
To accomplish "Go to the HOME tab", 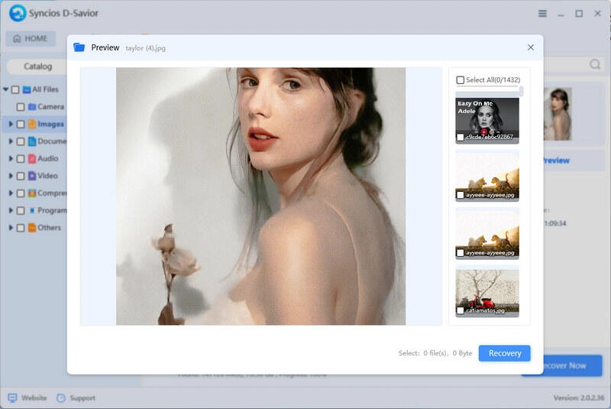I will click(30, 39).
